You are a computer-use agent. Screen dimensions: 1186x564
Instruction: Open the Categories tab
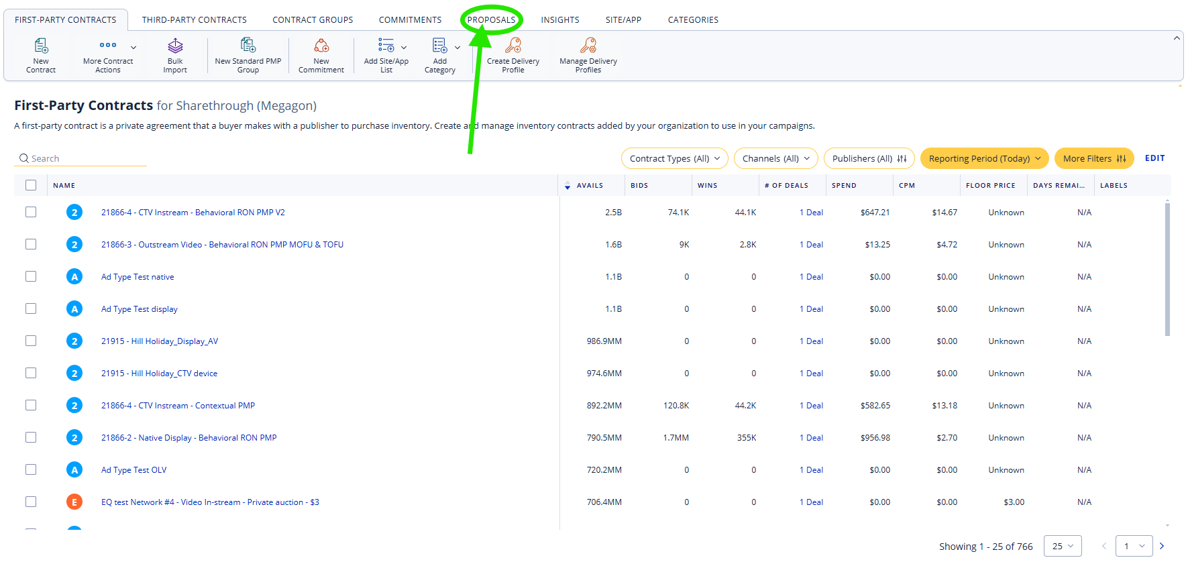pos(693,19)
